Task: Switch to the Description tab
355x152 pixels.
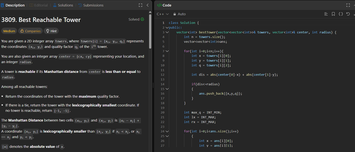Action: click(x=13, y=5)
